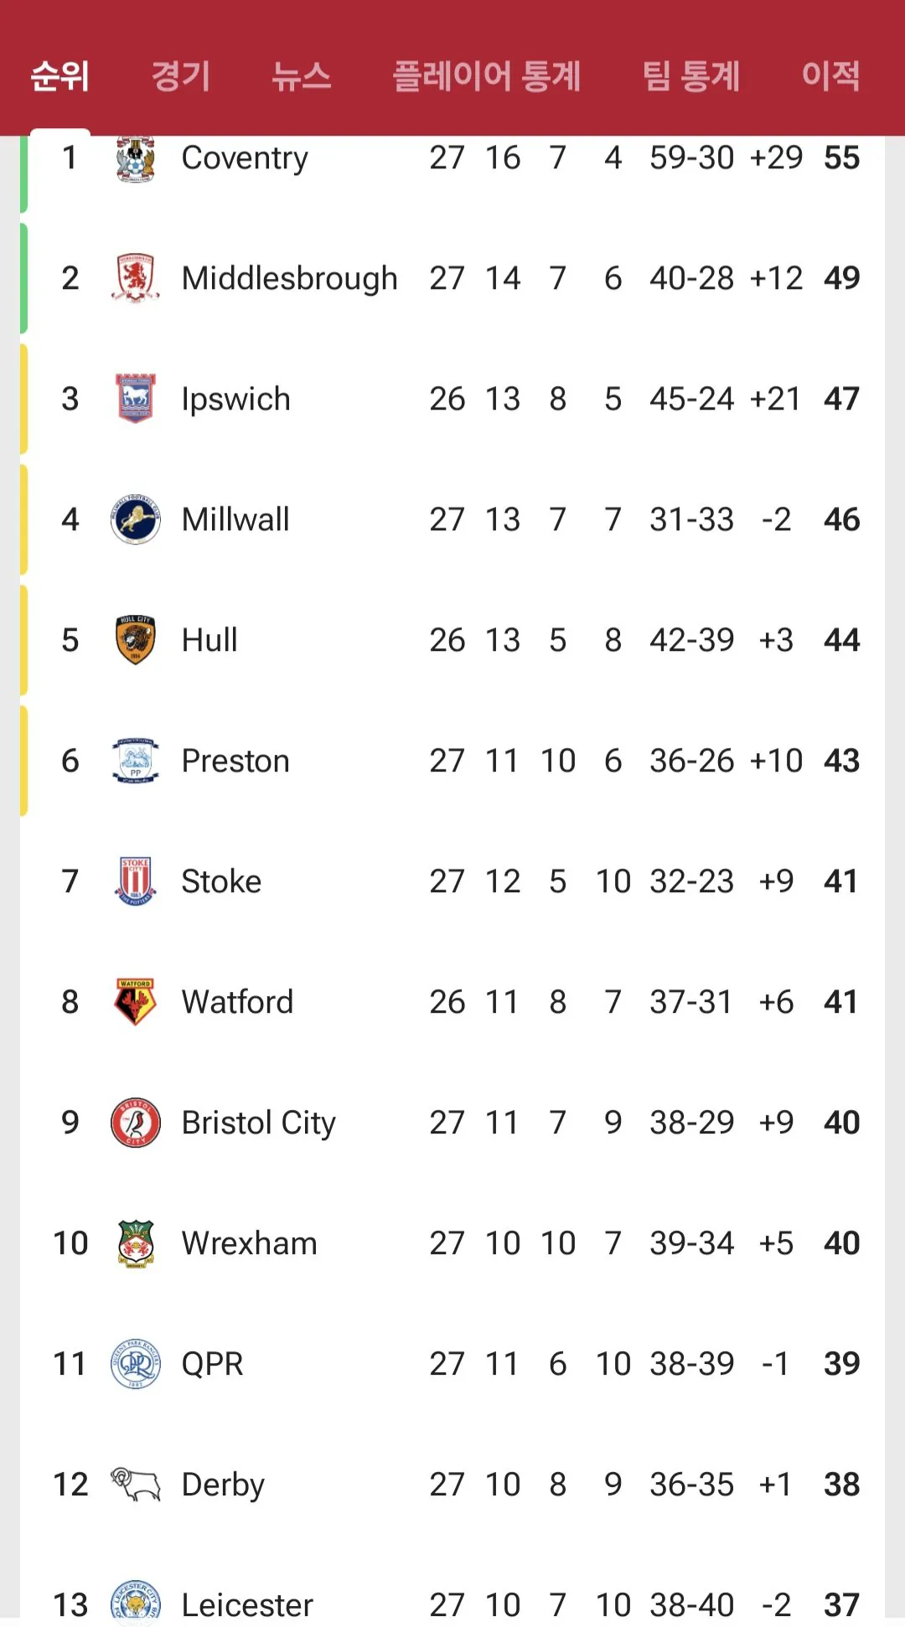The image size is (905, 1627).
Task: Open the Leicester team name
Action: [247, 1605]
